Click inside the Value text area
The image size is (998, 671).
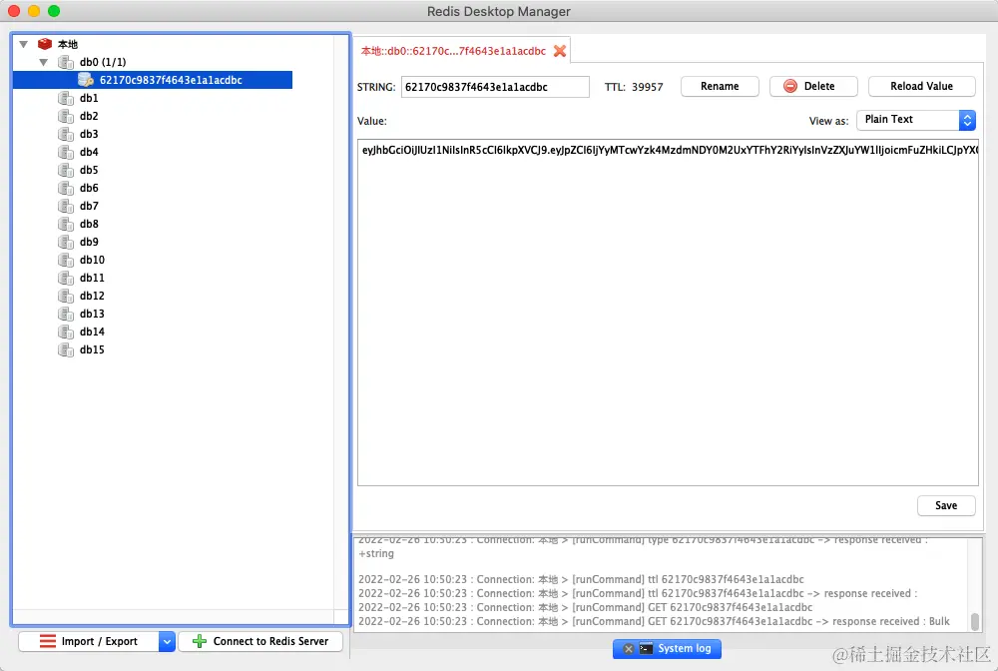(668, 313)
